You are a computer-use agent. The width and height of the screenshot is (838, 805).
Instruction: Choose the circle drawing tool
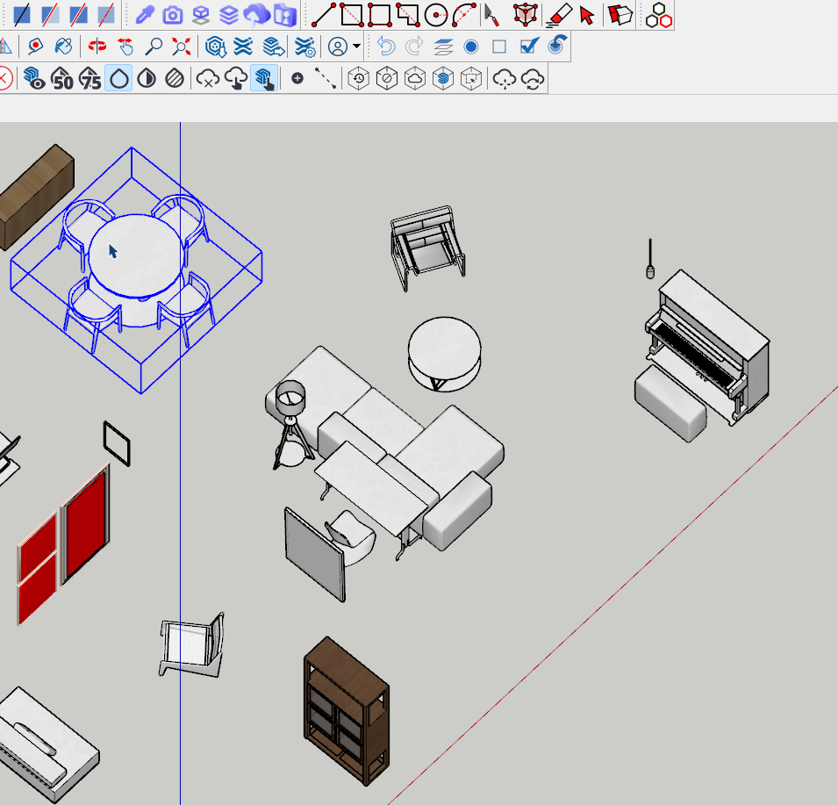click(x=435, y=15)
